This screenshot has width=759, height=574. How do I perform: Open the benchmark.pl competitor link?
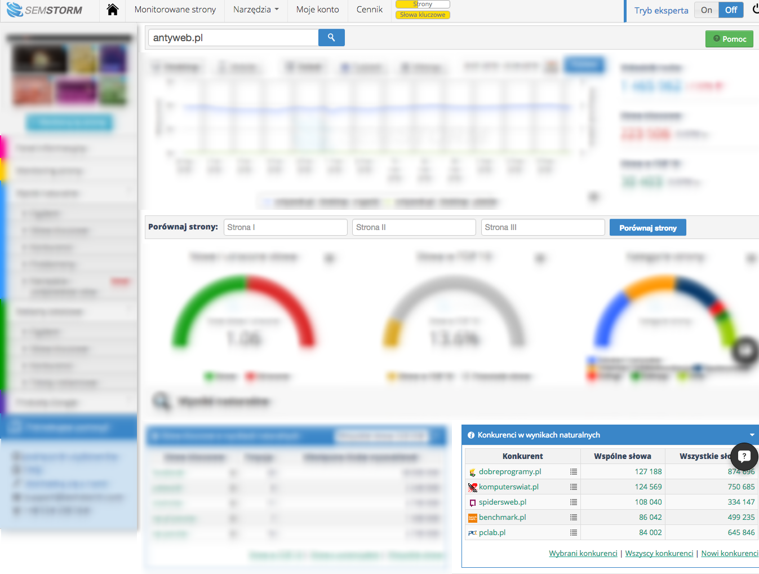[x=503, y=517]
